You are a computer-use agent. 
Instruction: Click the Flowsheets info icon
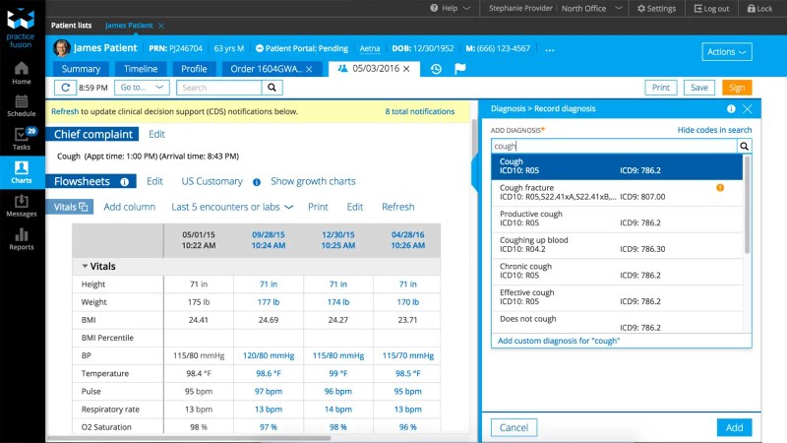[125, 182]
